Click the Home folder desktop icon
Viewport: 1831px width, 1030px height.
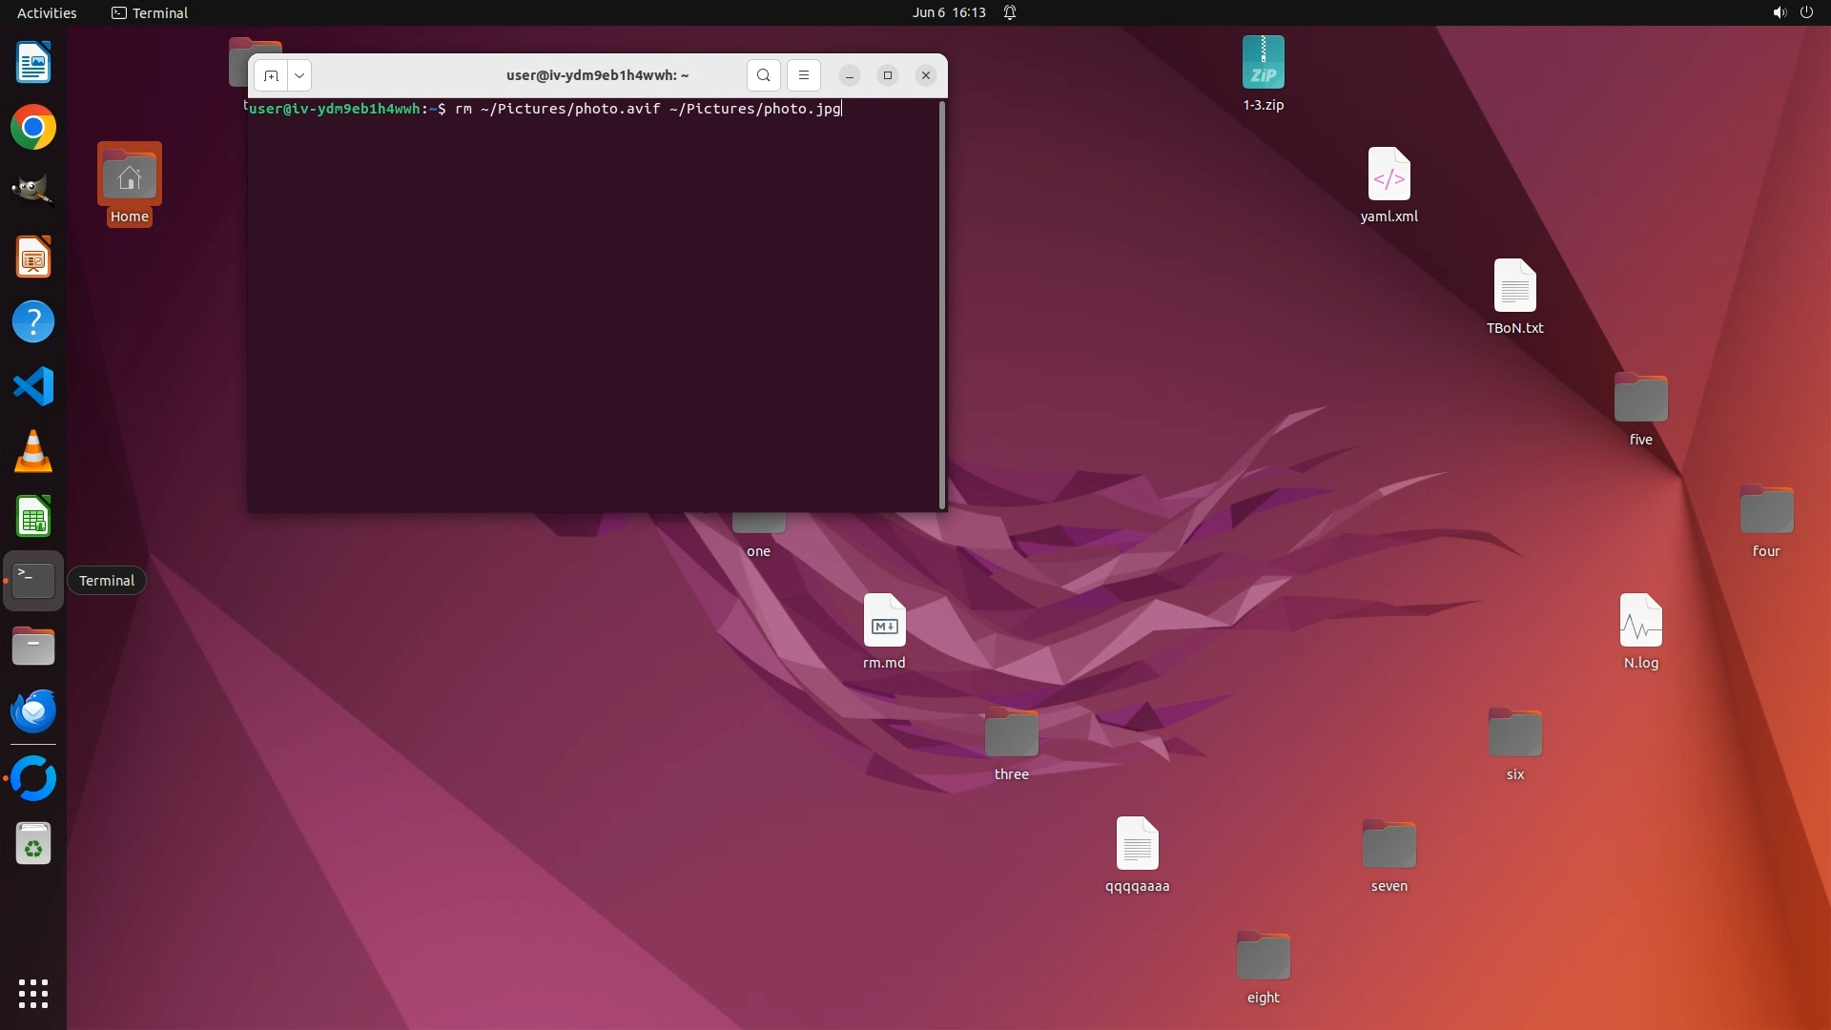(129, 177)
